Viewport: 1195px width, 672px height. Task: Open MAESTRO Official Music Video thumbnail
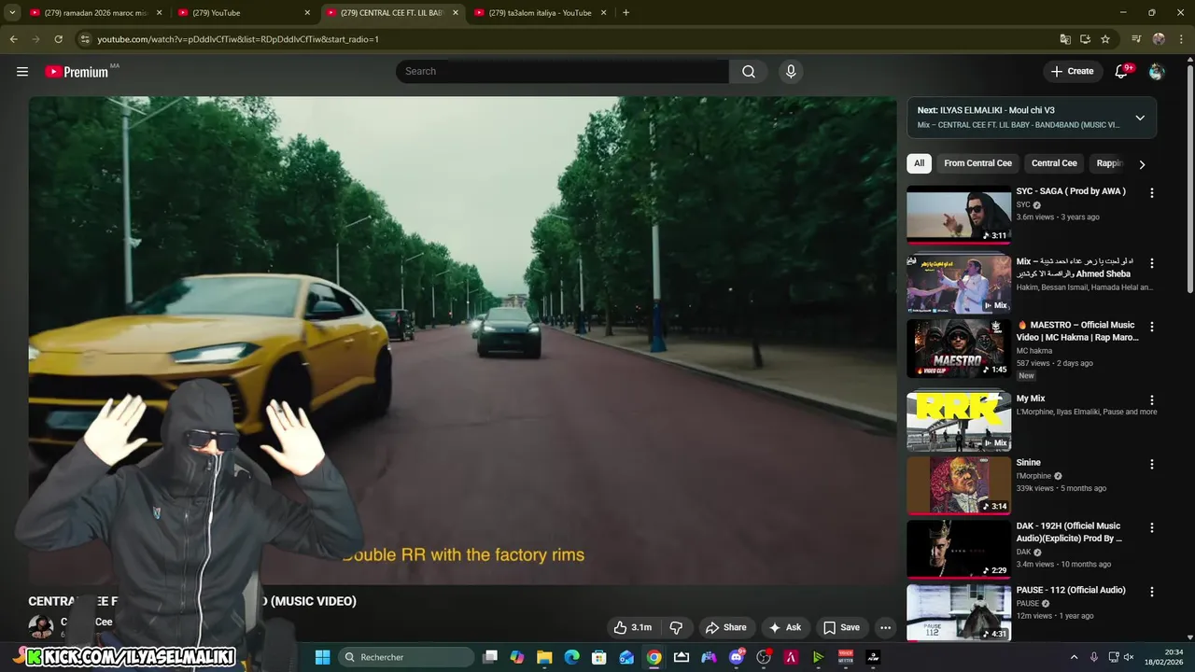pos(959,348)
